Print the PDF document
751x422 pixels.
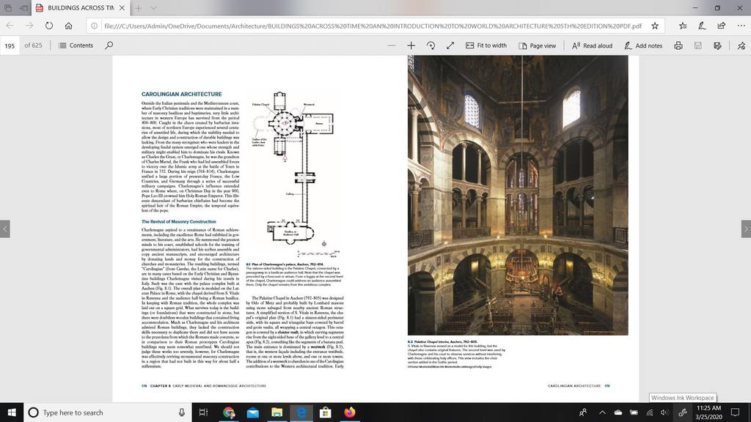[678, 45]
